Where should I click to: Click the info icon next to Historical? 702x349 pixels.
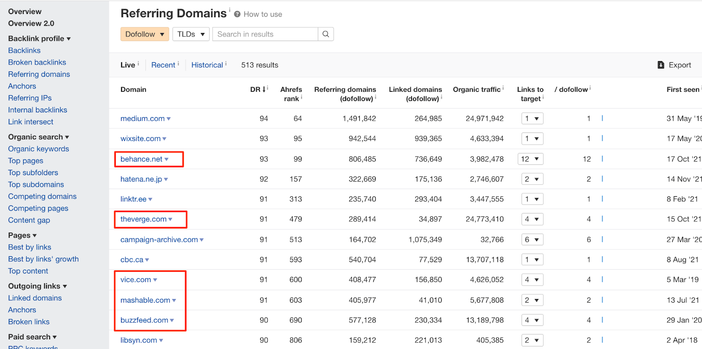point(226,63)
